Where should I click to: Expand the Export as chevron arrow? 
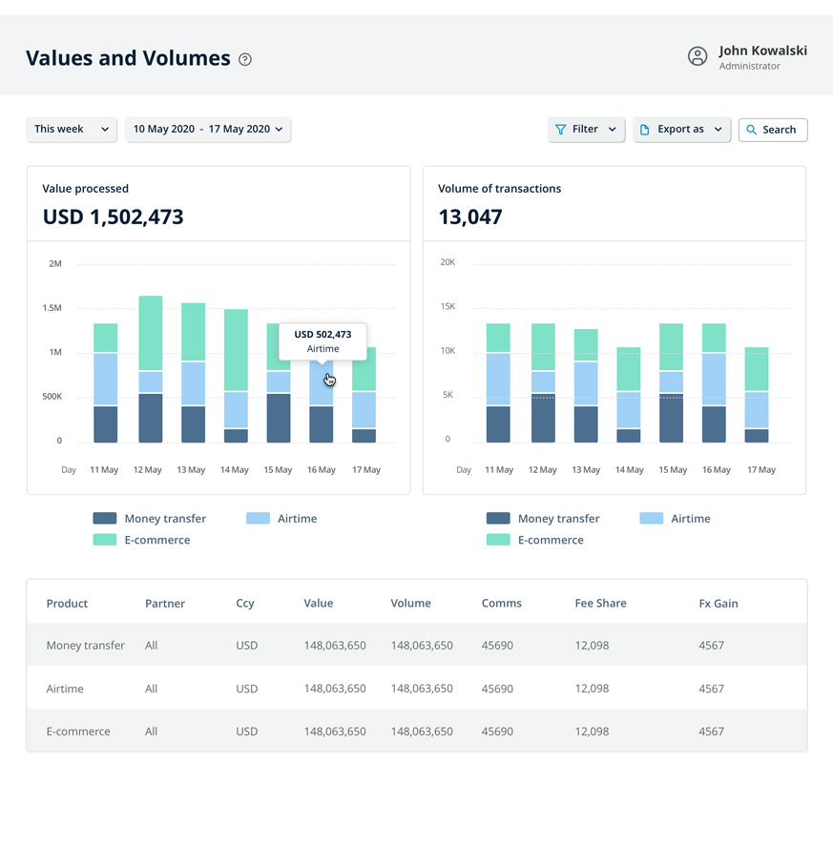click(x=718, y=130)
